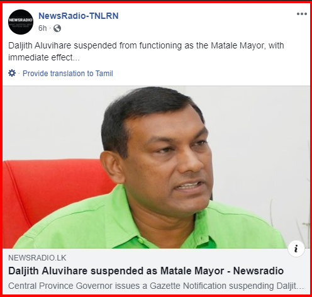Click the 6h post timestamp

tap(42, 28)
